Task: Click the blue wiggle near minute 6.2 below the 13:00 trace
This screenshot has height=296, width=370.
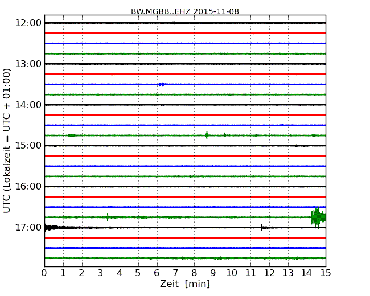Action: 162,84
